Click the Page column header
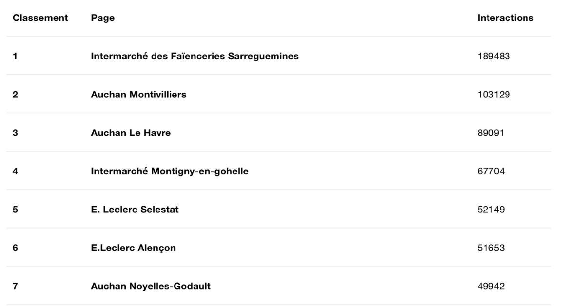585x306 pixels. pyautogui.click(x=102, y=18)
